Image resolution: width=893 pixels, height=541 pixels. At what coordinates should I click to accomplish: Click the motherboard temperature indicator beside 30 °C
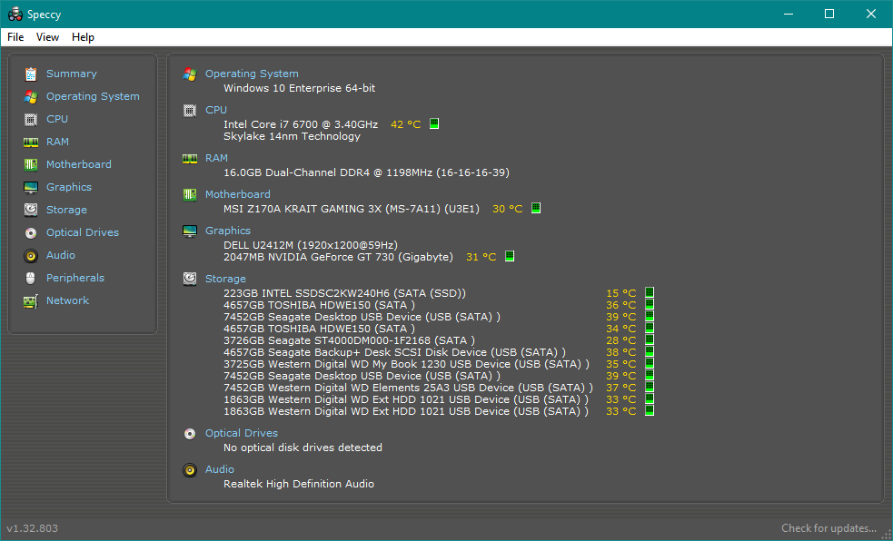tap(536, 208)
